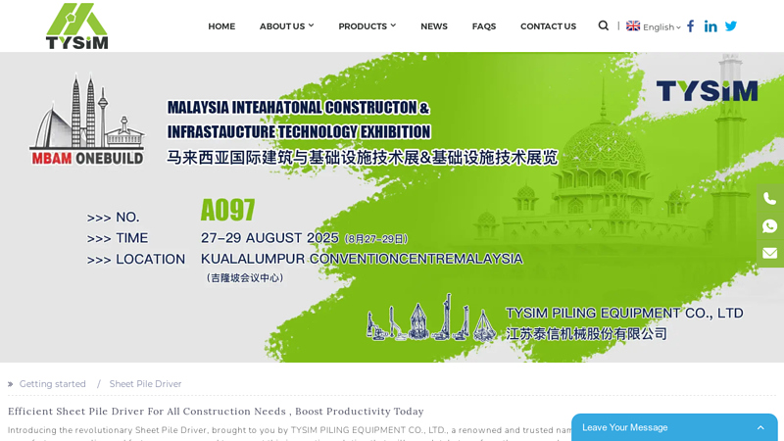This screenshot has height=441, width=784.
Task: Click the email envelope side icon
Action: tap(770, 254)
